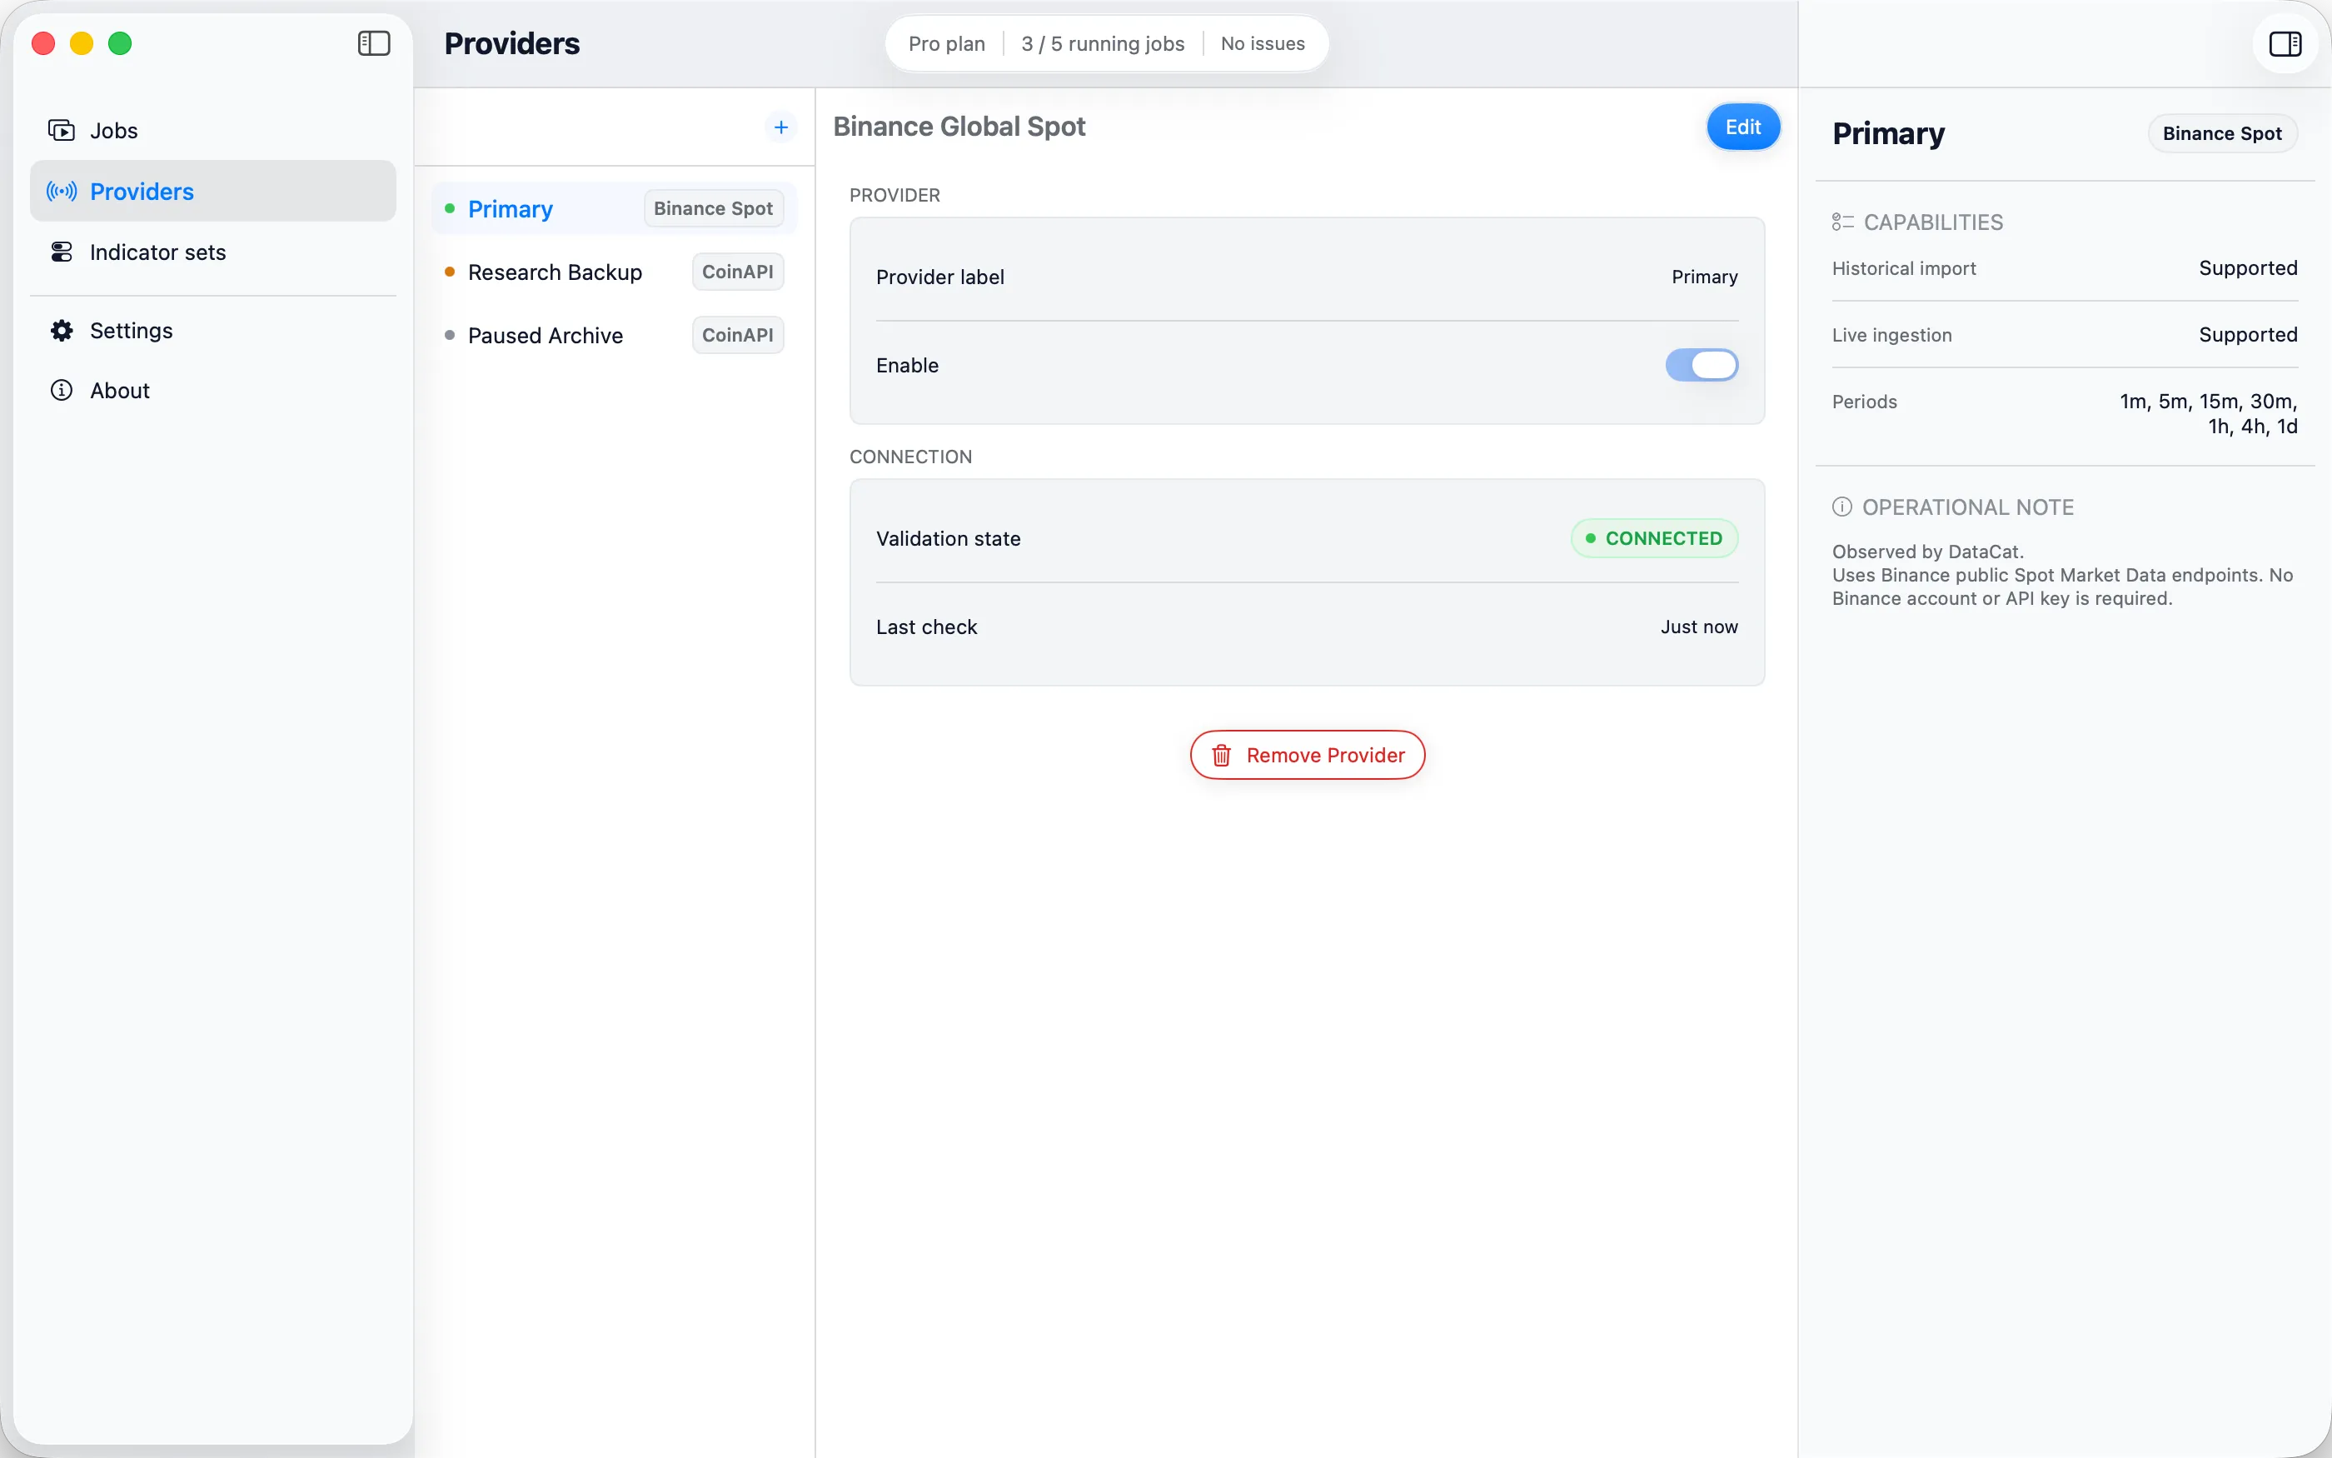Click the trash icon in Remove Provider

point(1221,755)
